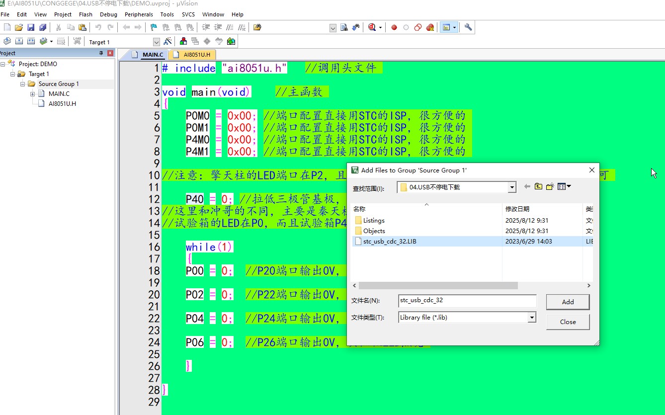Sort files by the 修改日期 column header
This screenshot has width=665, height=415.
click(x=542, y=209)
